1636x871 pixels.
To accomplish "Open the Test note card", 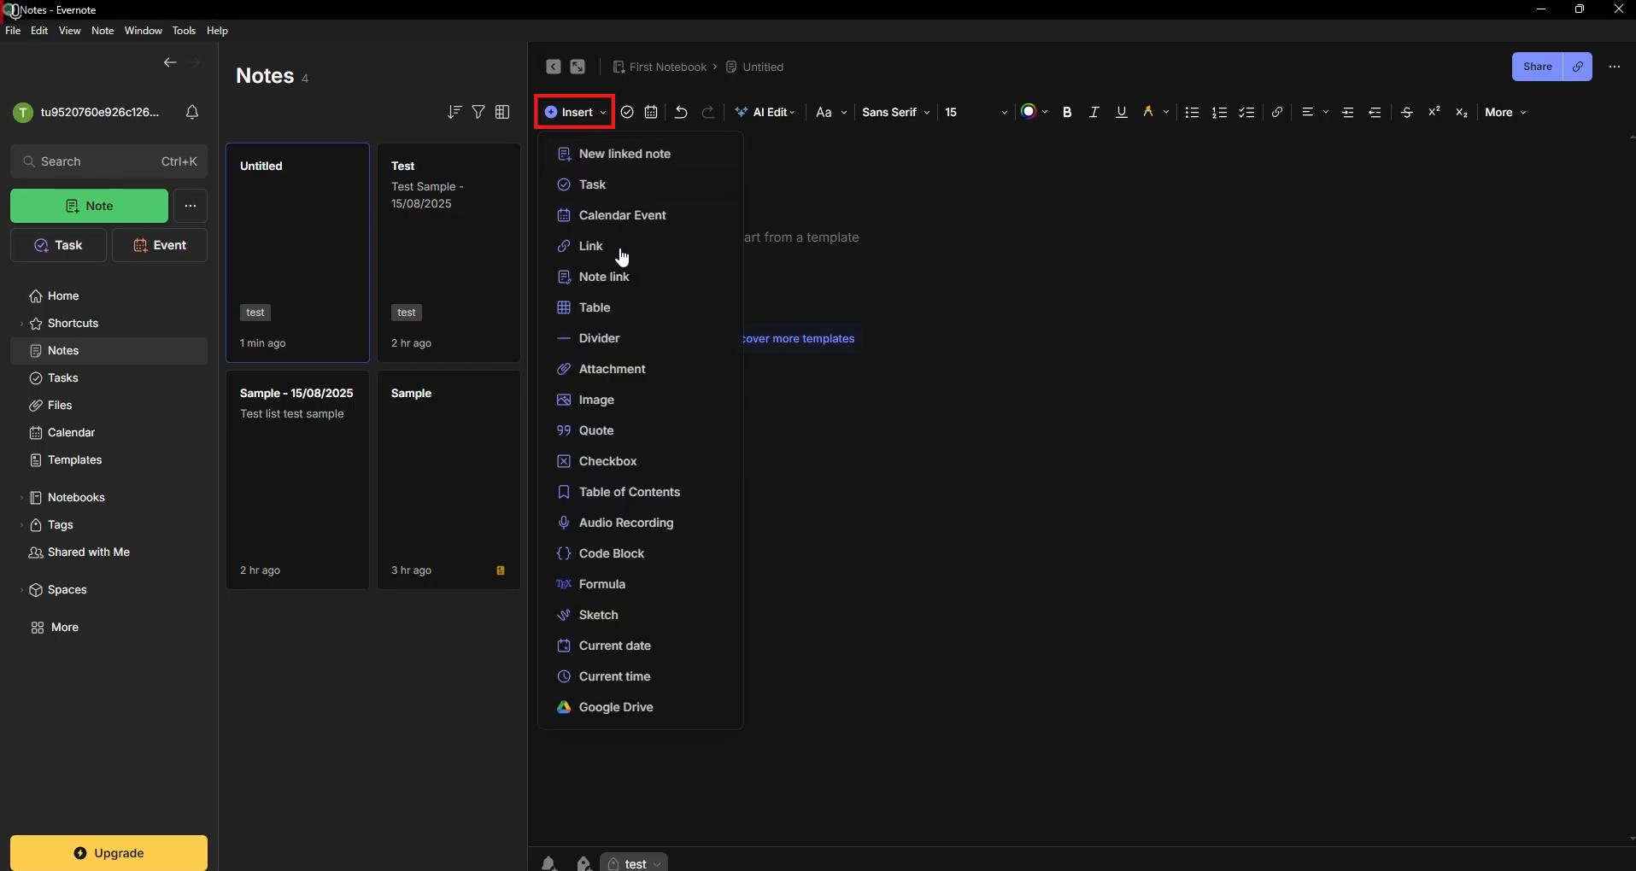I will pyautogui.click(x=449, y=253).
